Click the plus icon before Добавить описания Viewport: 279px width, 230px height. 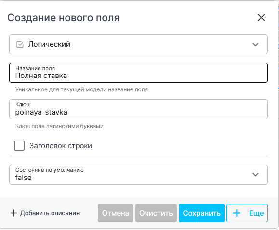[x=13, y=213]
